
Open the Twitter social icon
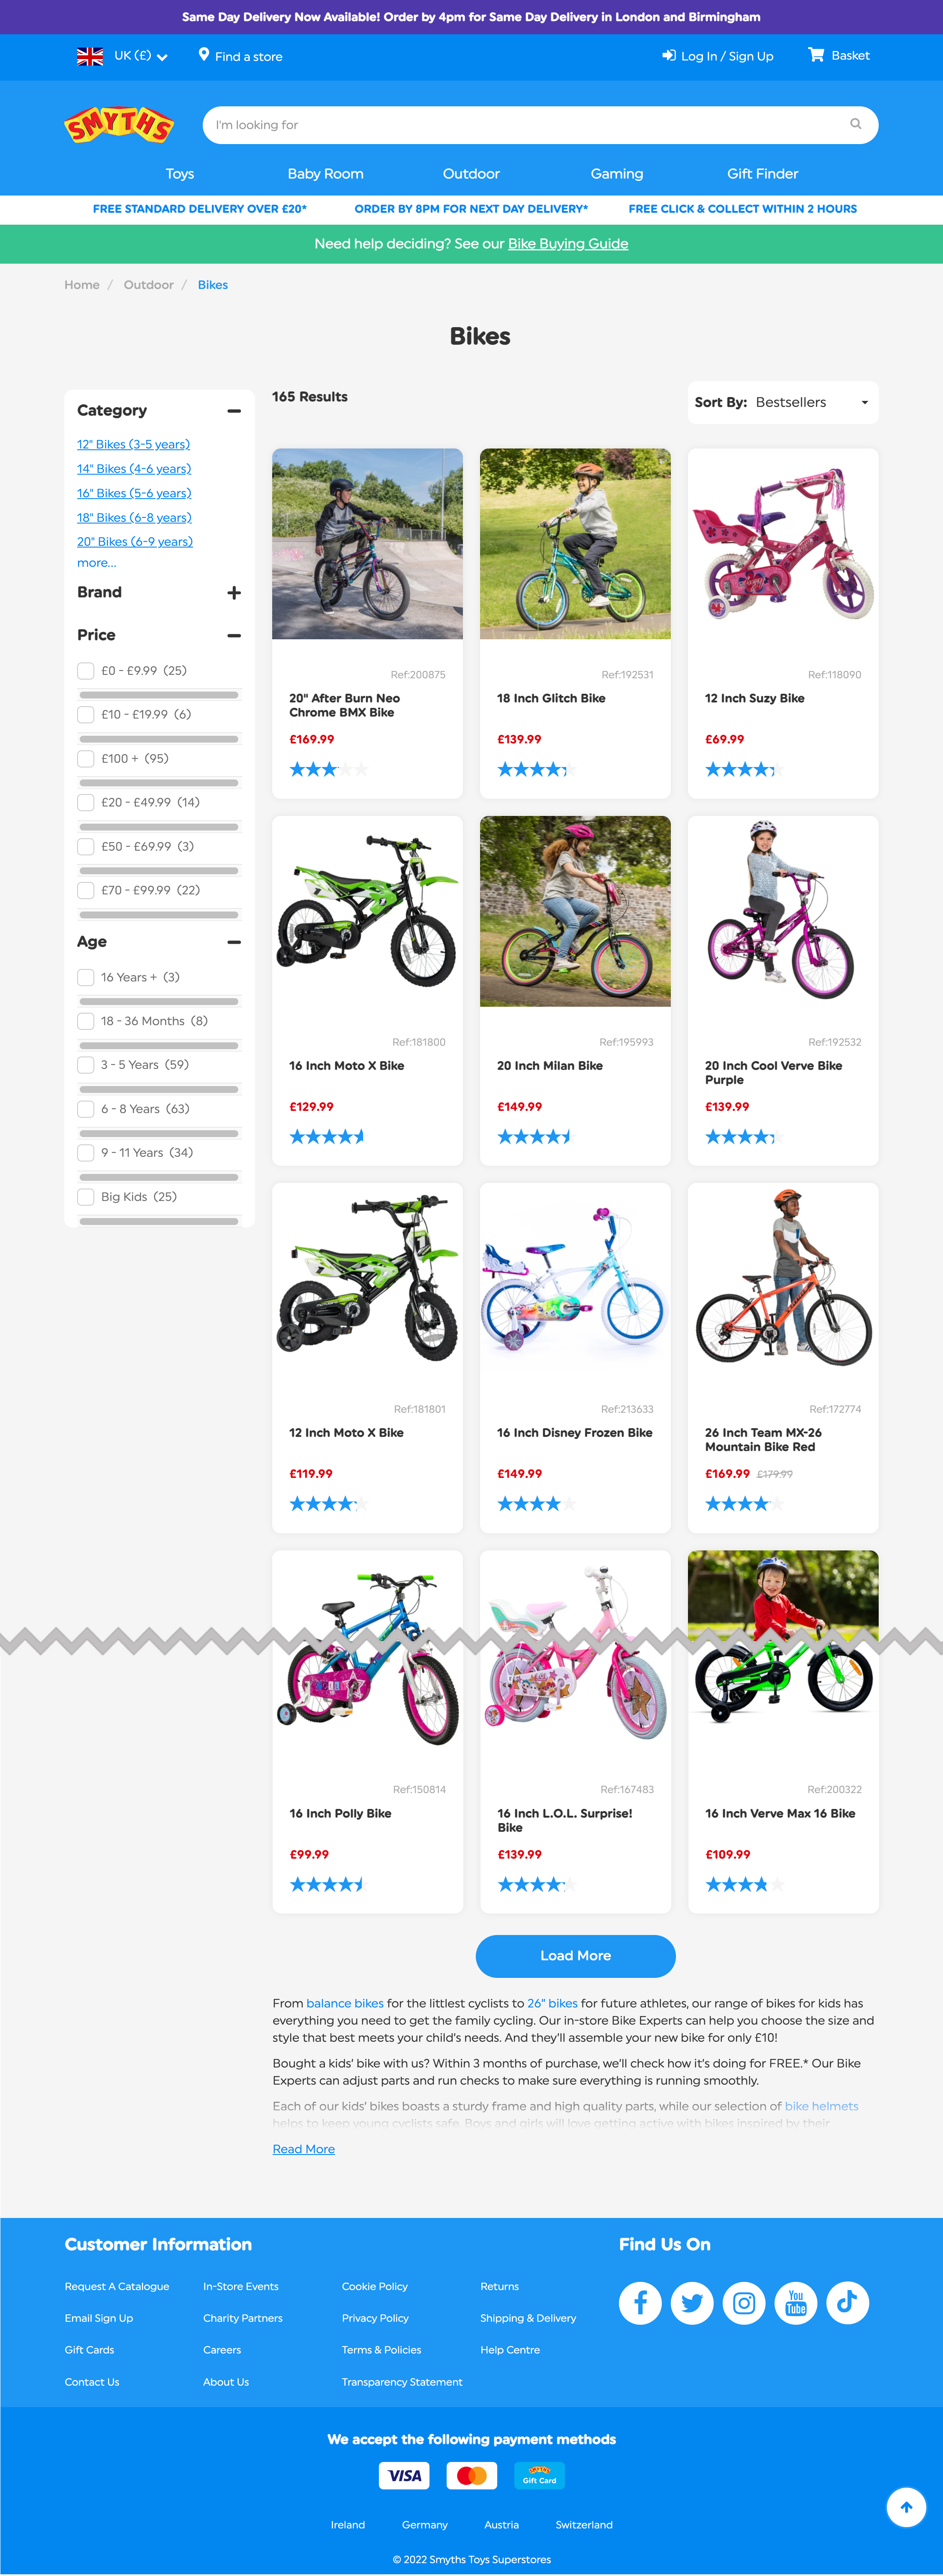tap(692, 2302)
